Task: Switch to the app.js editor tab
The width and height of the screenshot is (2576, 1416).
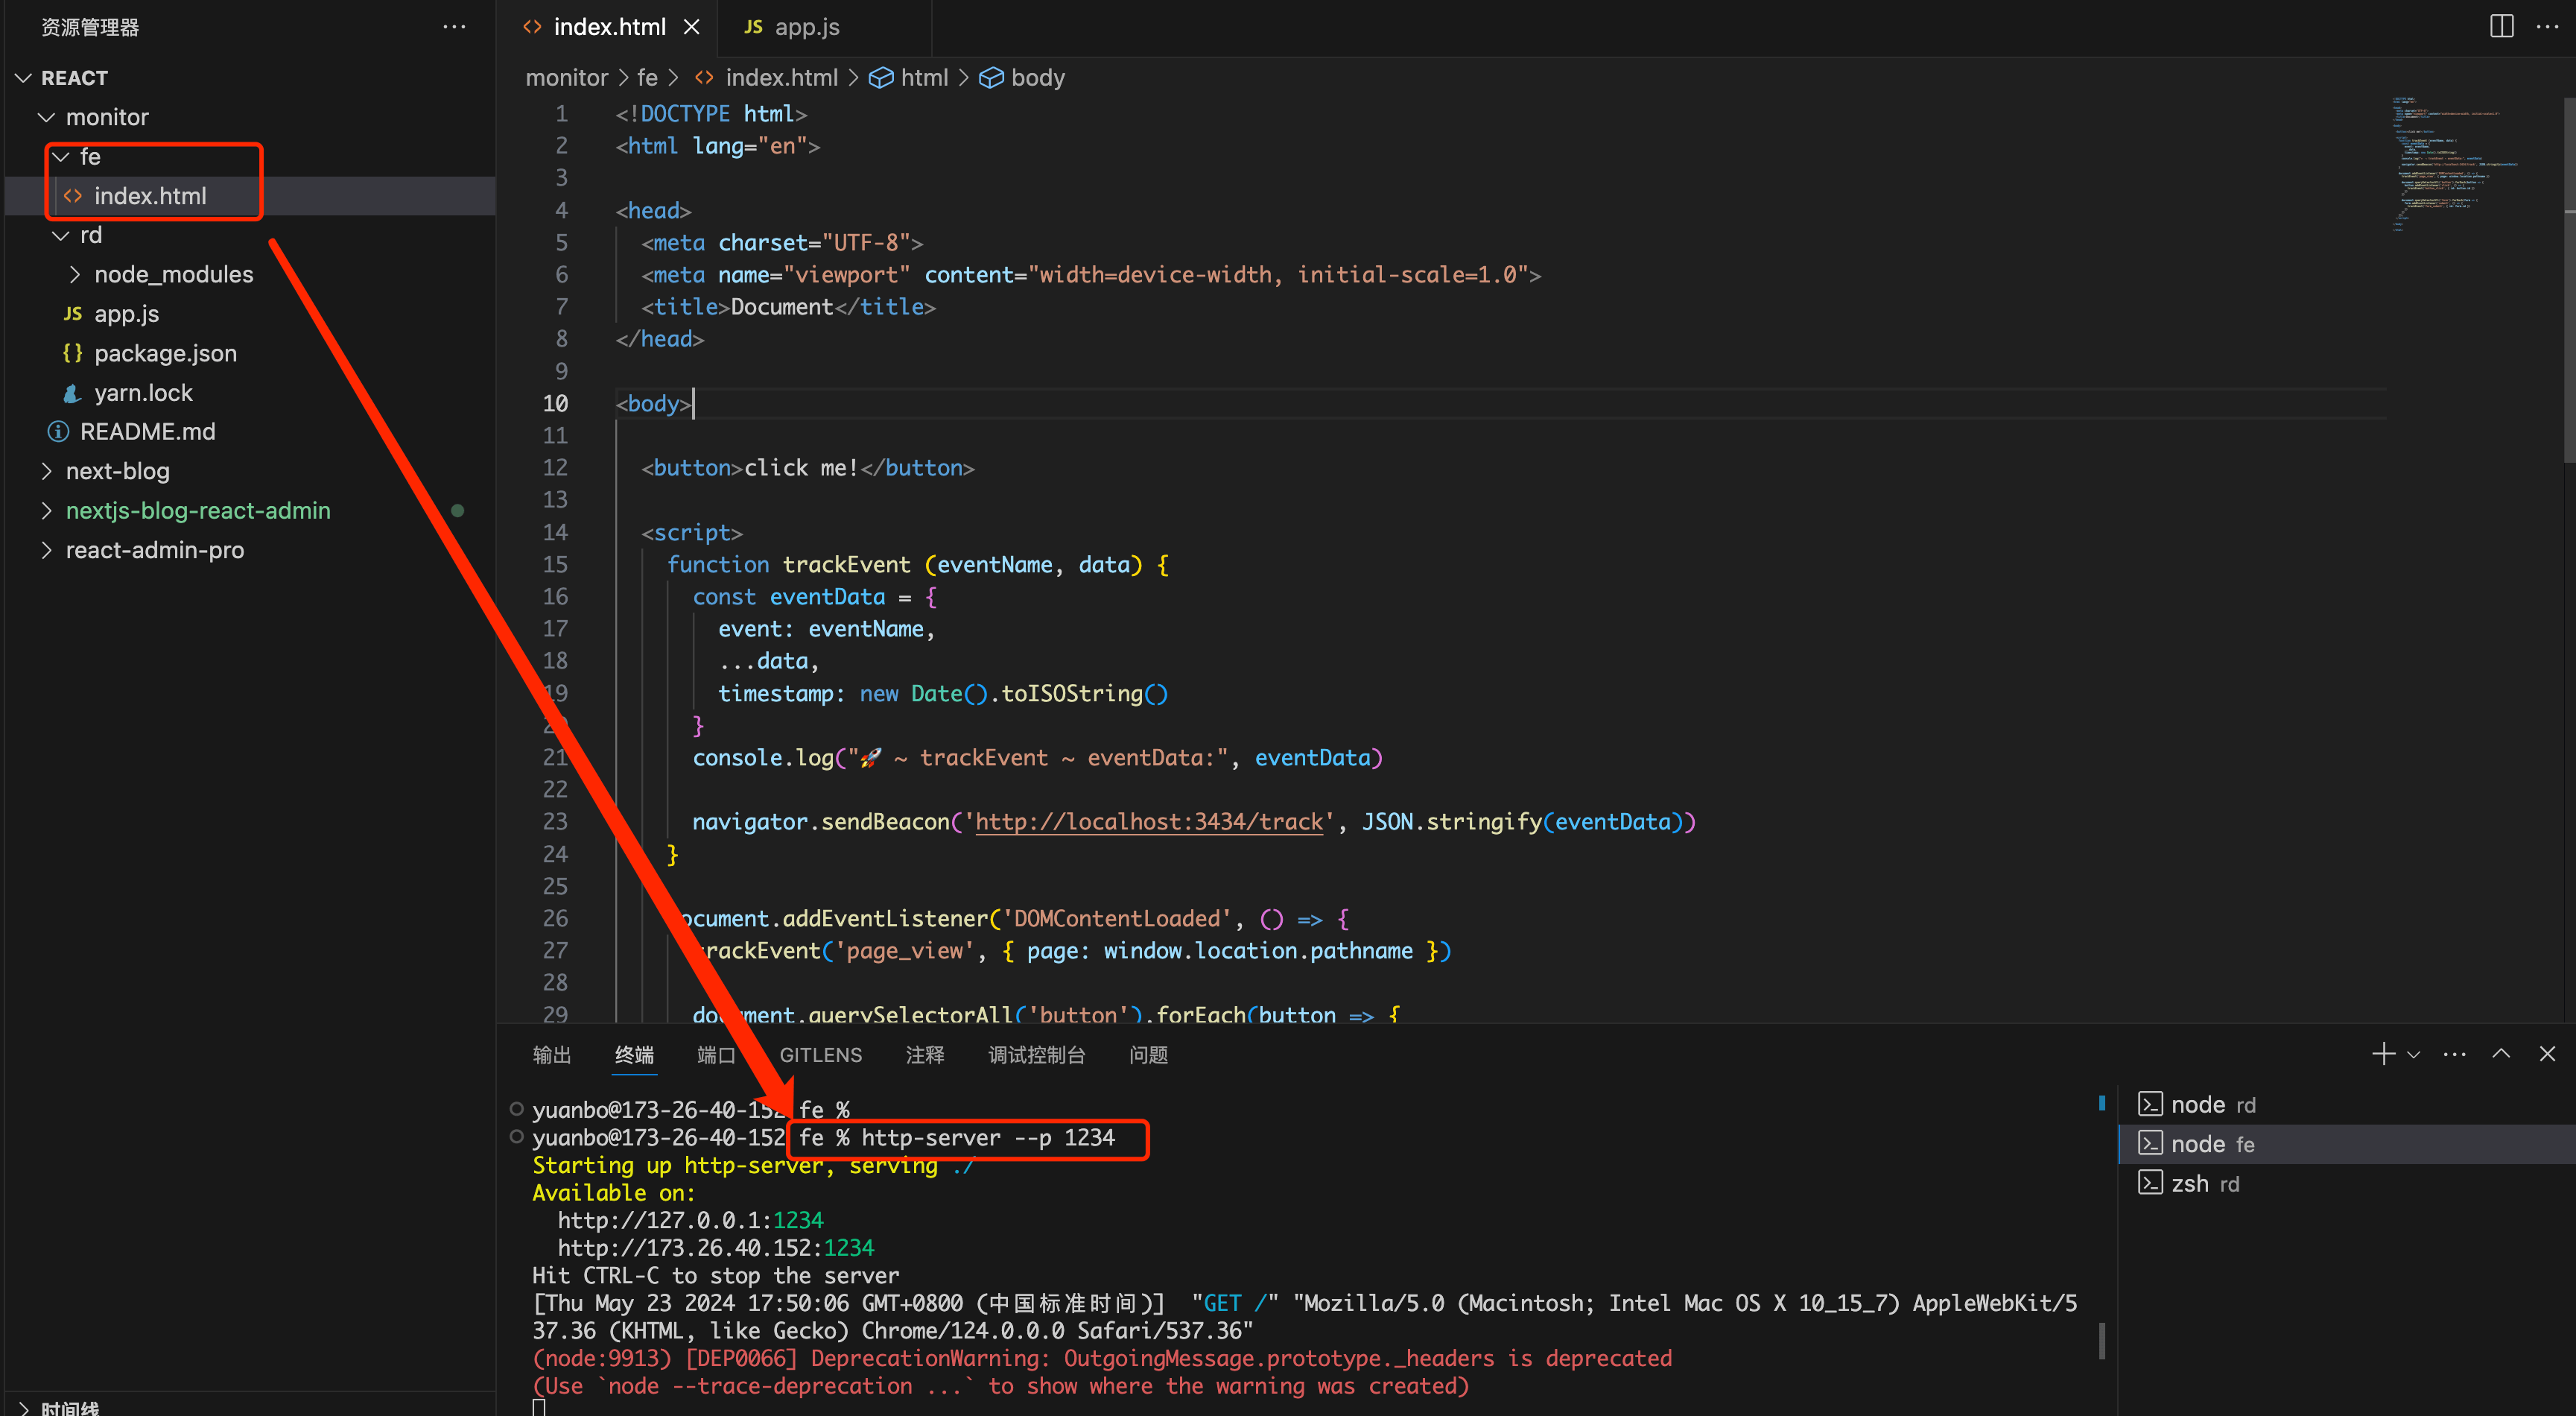Action: coord(805,27)
